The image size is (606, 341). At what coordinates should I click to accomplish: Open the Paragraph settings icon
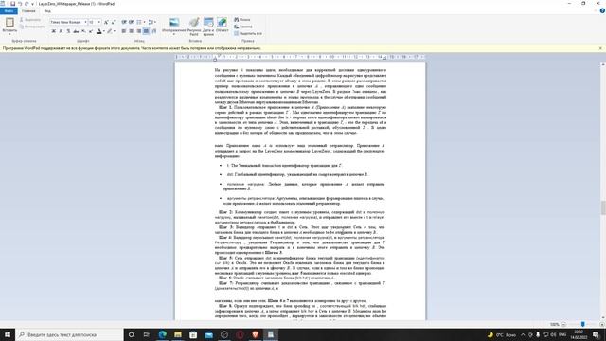tap(154, 31)
